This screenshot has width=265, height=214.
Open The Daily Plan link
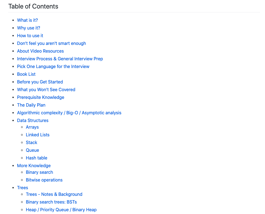[x=31, y=105]
